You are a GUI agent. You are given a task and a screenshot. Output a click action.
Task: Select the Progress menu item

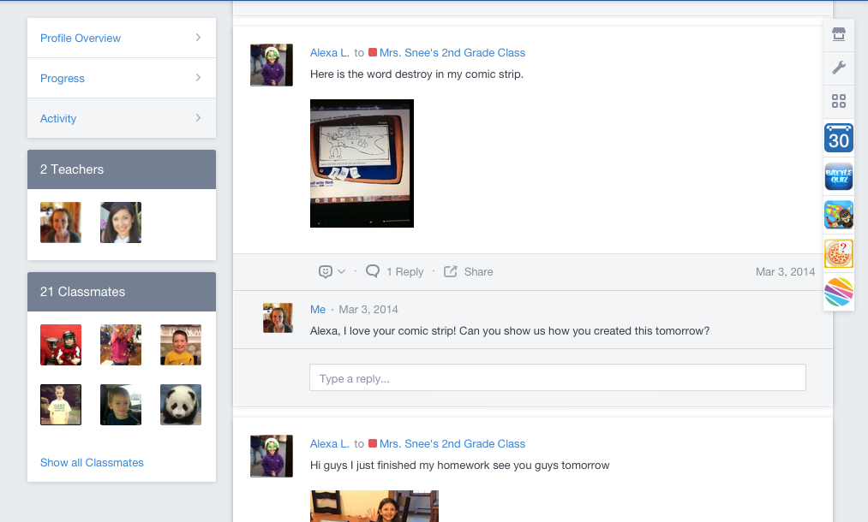63,78
